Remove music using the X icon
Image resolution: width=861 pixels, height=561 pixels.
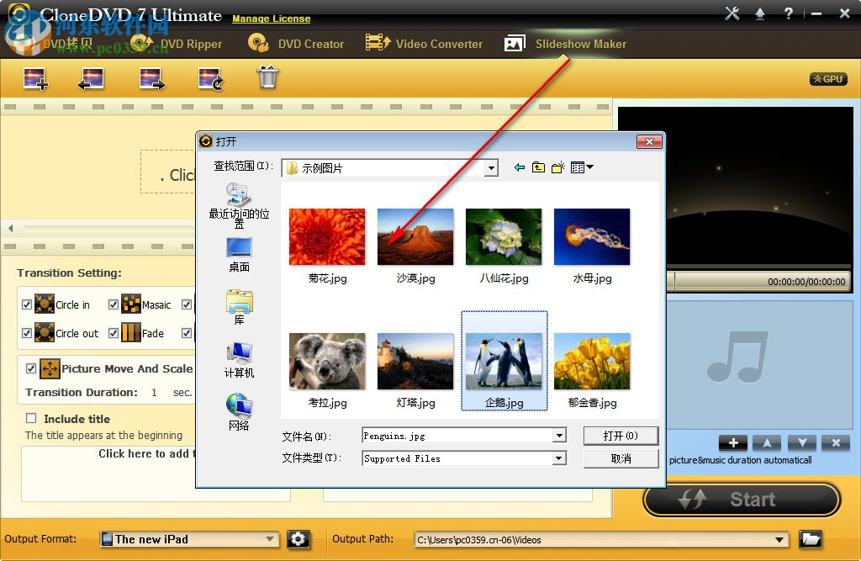(834, 443)
